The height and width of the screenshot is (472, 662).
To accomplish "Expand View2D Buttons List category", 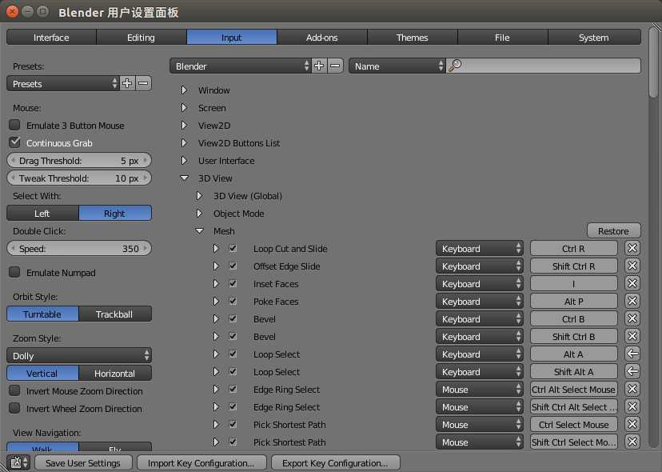I will (184, 143).
